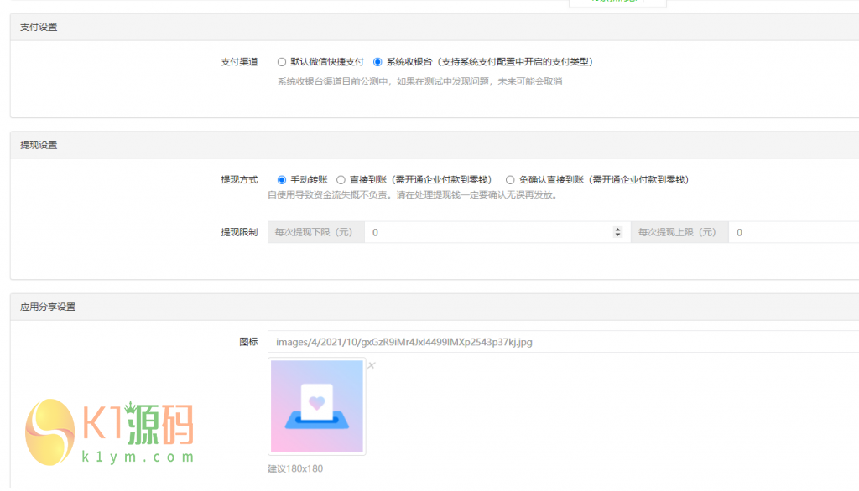
Task: Click the green button at the top
Action: click(x=617, y=3)
